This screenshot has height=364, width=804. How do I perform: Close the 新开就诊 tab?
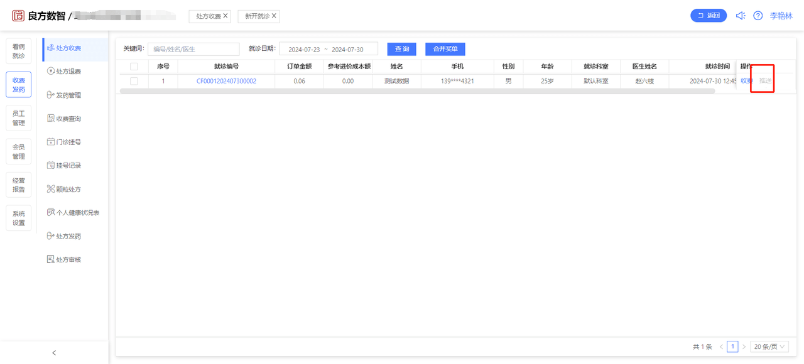(x=274, y=16)
